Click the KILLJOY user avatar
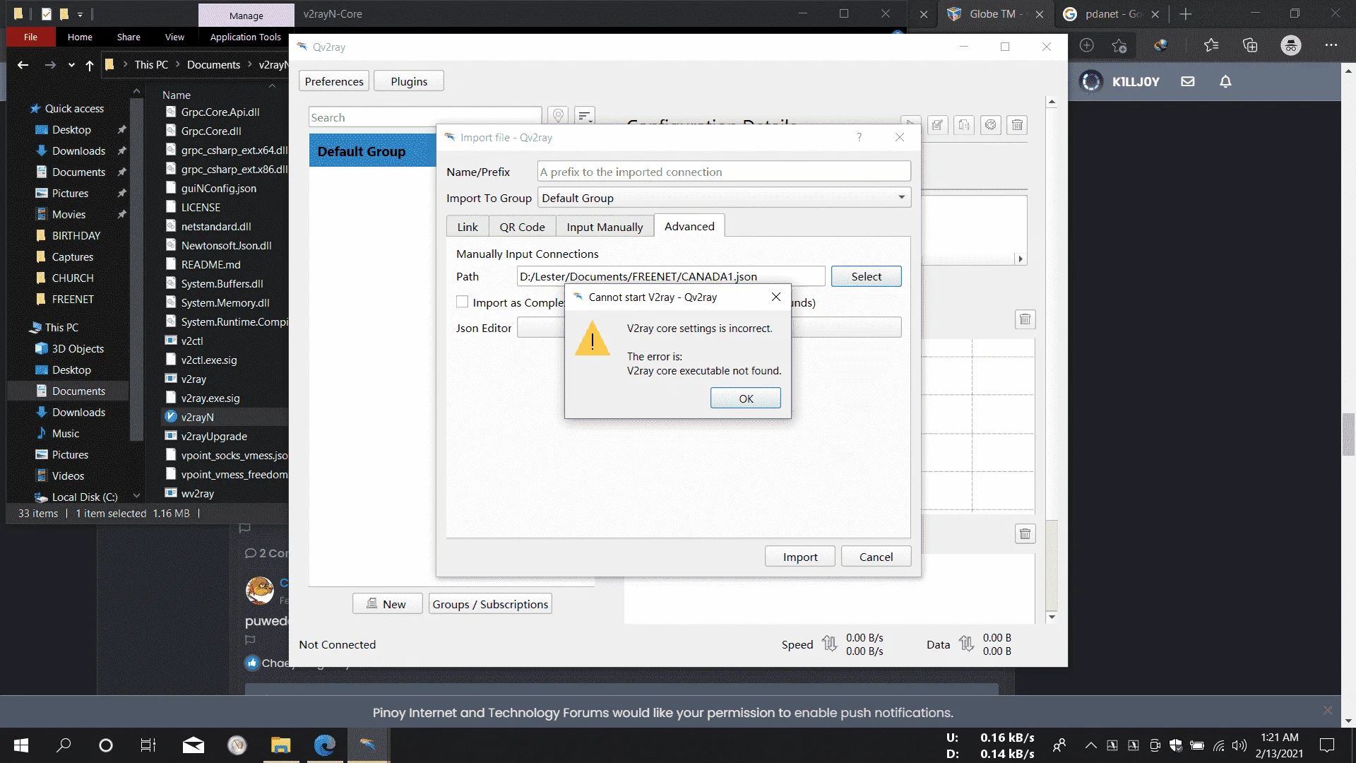 (1091, 81)
